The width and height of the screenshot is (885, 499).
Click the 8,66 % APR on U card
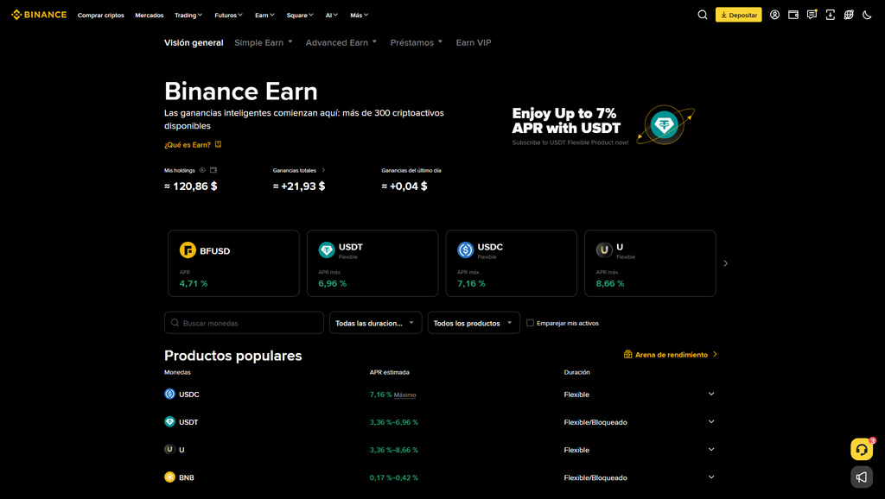click(x=610, y=284)
